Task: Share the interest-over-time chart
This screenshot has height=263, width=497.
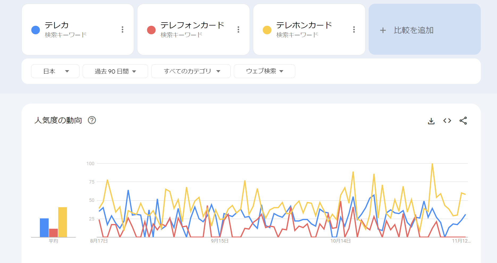Action: [463, 121]
